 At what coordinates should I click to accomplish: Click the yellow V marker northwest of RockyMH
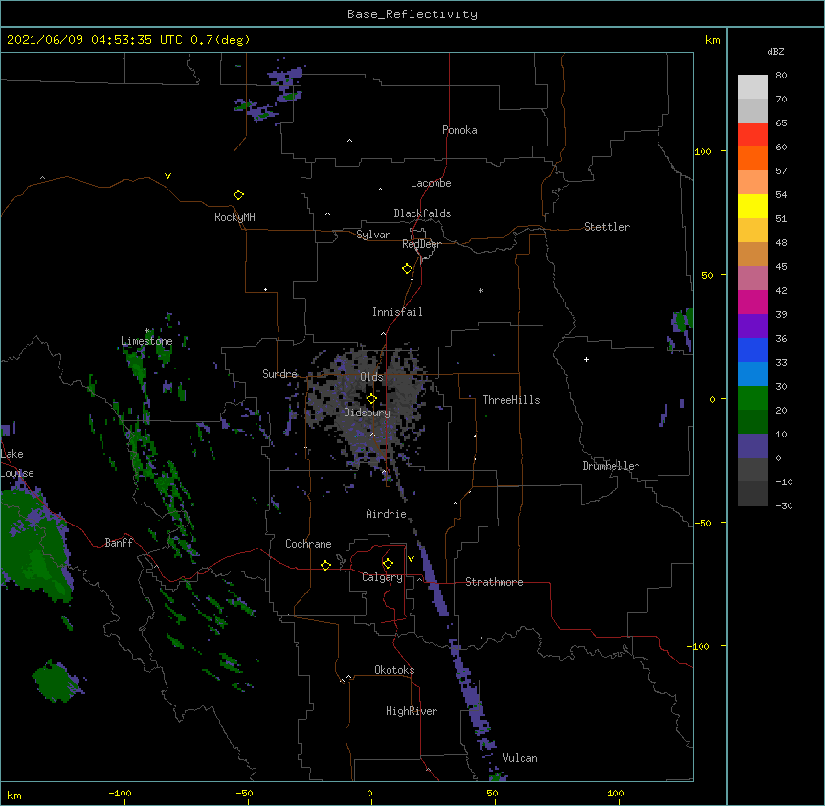click(x=167, y=176)
